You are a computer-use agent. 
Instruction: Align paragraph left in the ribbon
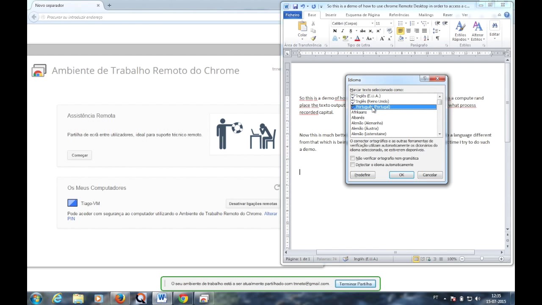click(x=401, y=31)
